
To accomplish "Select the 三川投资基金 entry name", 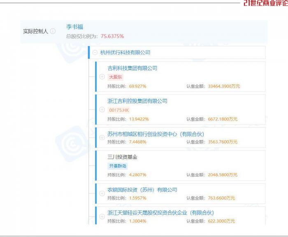I will point(122,157).
